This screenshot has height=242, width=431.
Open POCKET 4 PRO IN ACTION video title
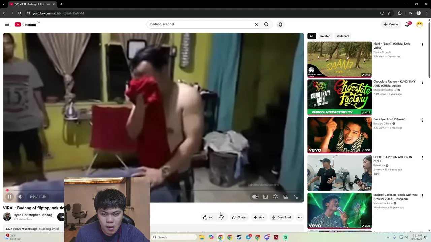393,159
